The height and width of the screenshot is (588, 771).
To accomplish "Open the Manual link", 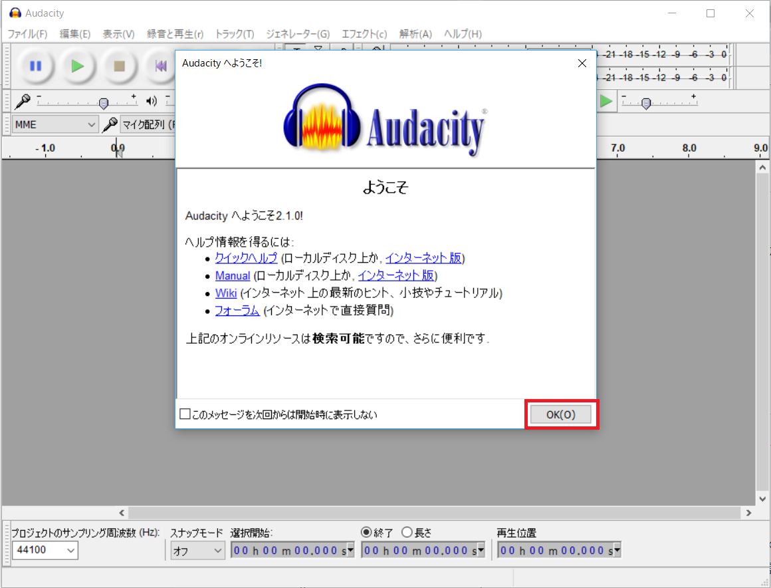I will [x=233, y=275].
